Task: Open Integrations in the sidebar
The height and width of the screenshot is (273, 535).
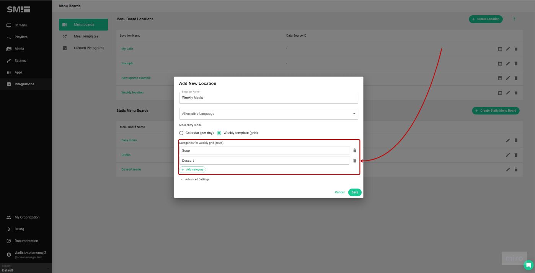Action: (26, 84)
